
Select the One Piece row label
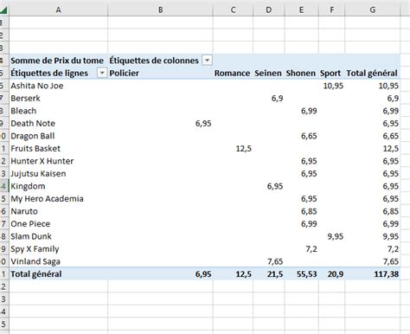click(x=30, y=224)
